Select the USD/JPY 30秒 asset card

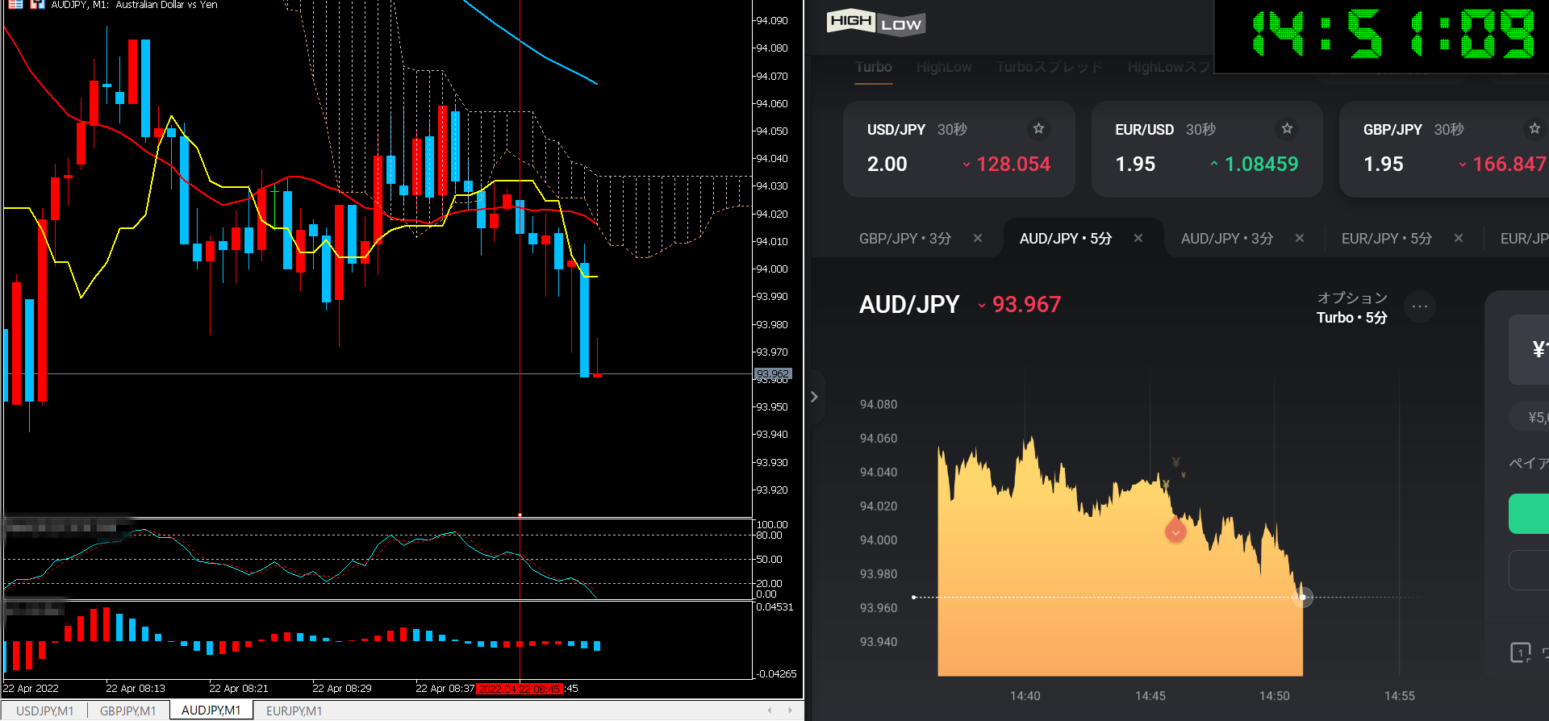pyautogui.click(x=959, y=149)
